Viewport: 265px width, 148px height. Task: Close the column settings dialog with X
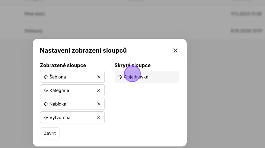click(175, 50)
